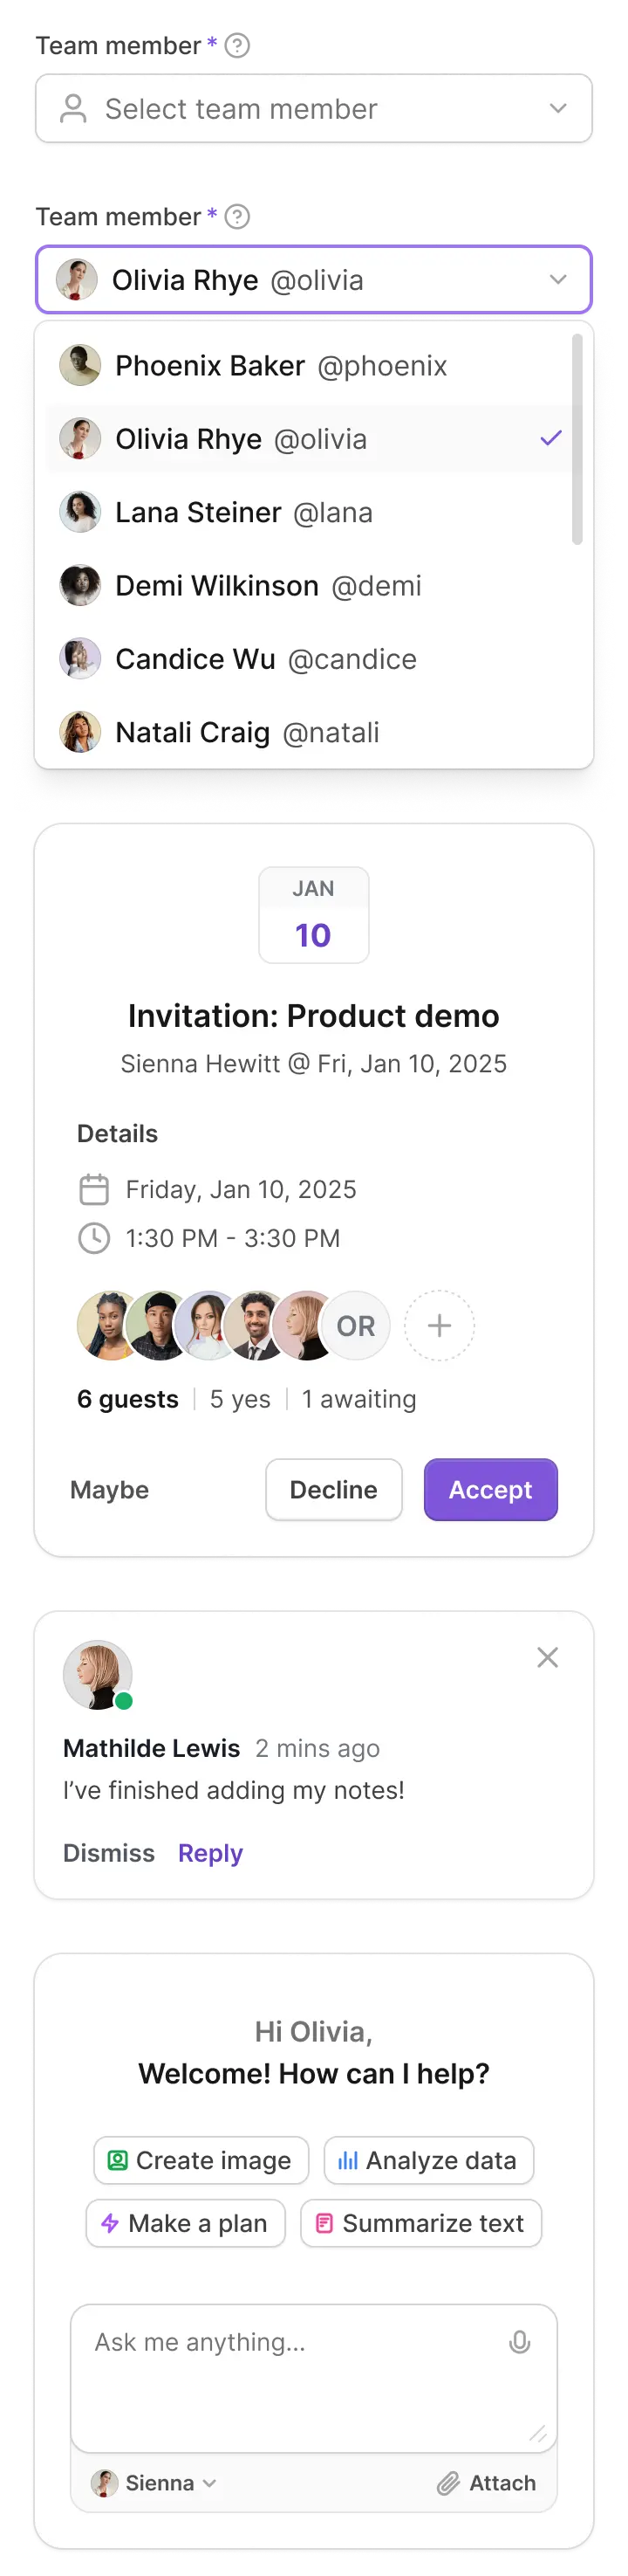
Task: Accept the Product demo invitation
Action: coord(490,1489)
